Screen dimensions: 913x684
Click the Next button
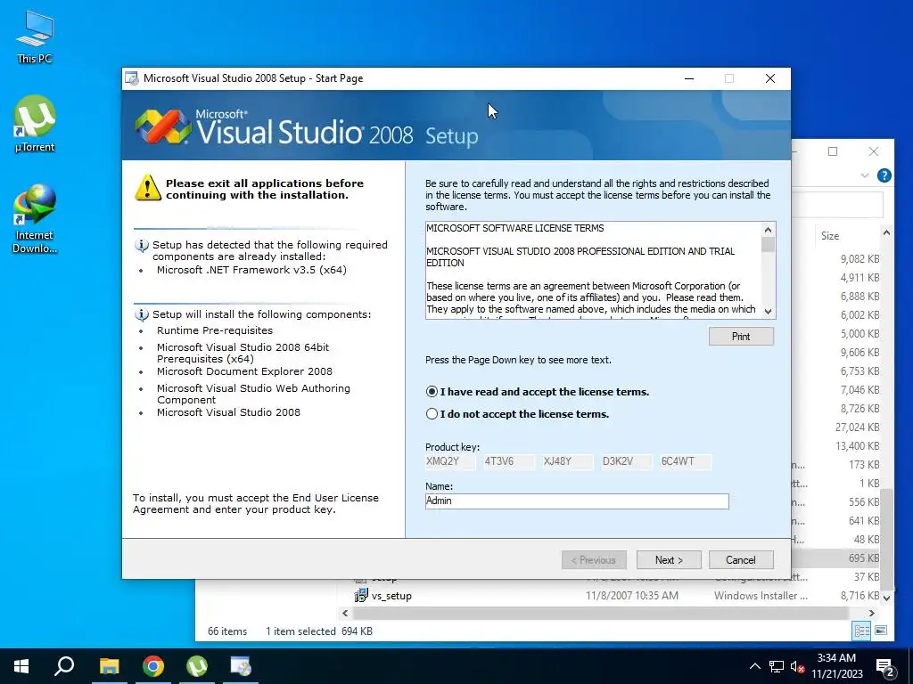[669, 560]
